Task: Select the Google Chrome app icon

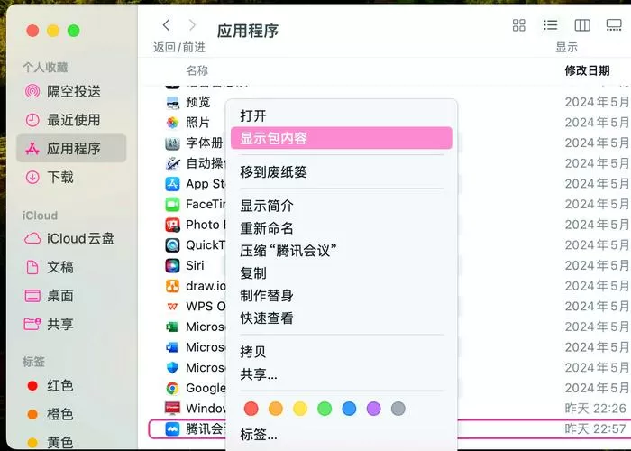Action: 173,388
